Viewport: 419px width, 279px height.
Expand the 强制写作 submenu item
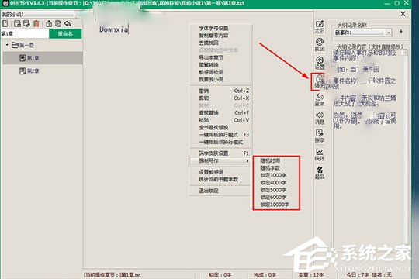tap(220, 160)
